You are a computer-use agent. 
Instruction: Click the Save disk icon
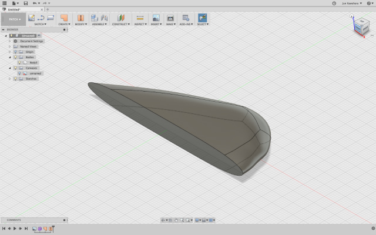[x=26, y=3]
